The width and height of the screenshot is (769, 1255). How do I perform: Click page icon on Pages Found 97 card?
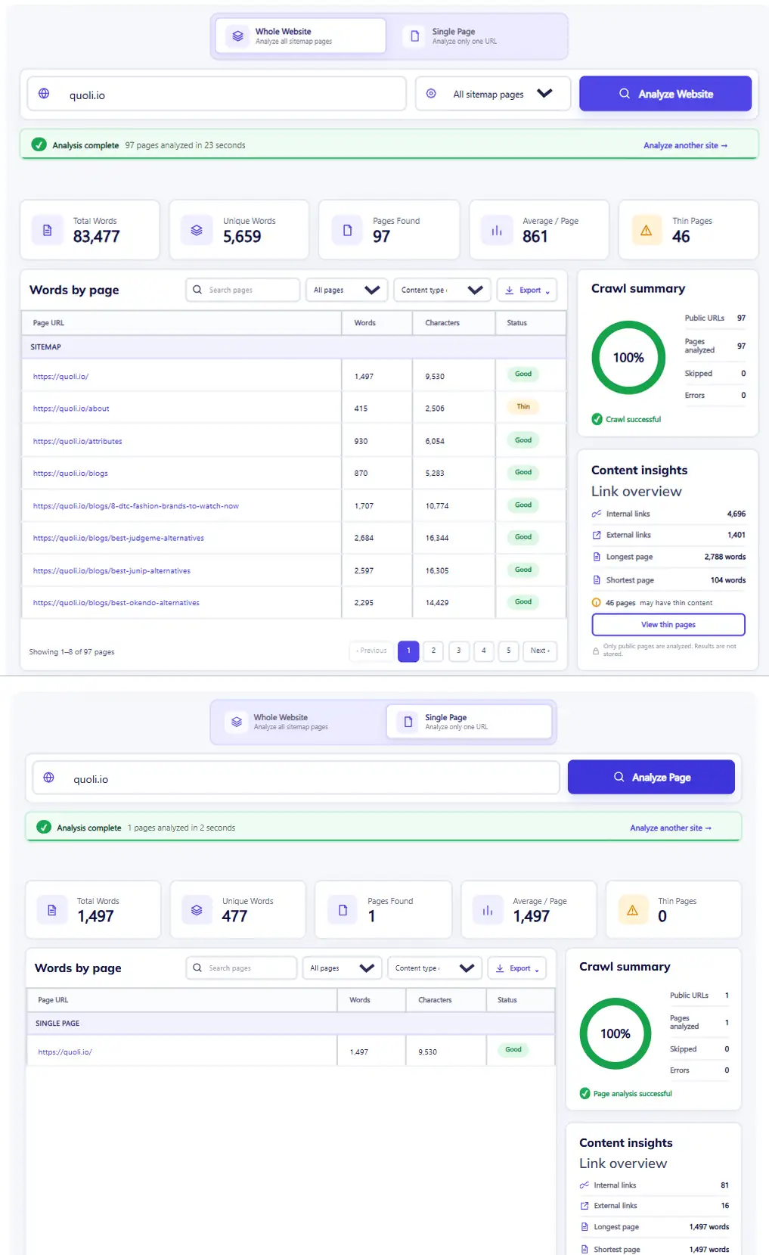point(347,230)
